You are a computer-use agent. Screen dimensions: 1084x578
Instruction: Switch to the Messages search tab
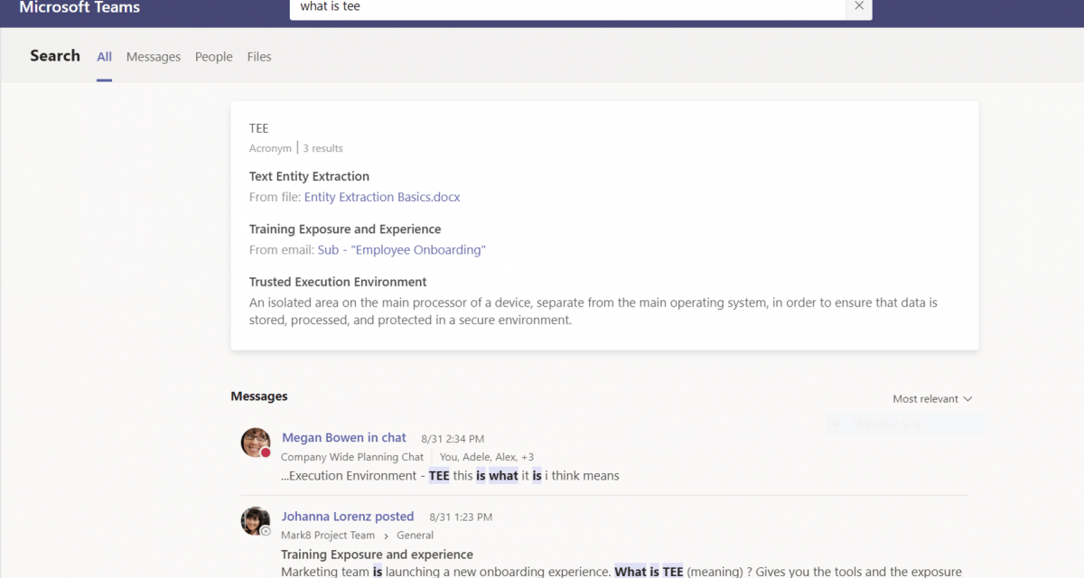154,57
